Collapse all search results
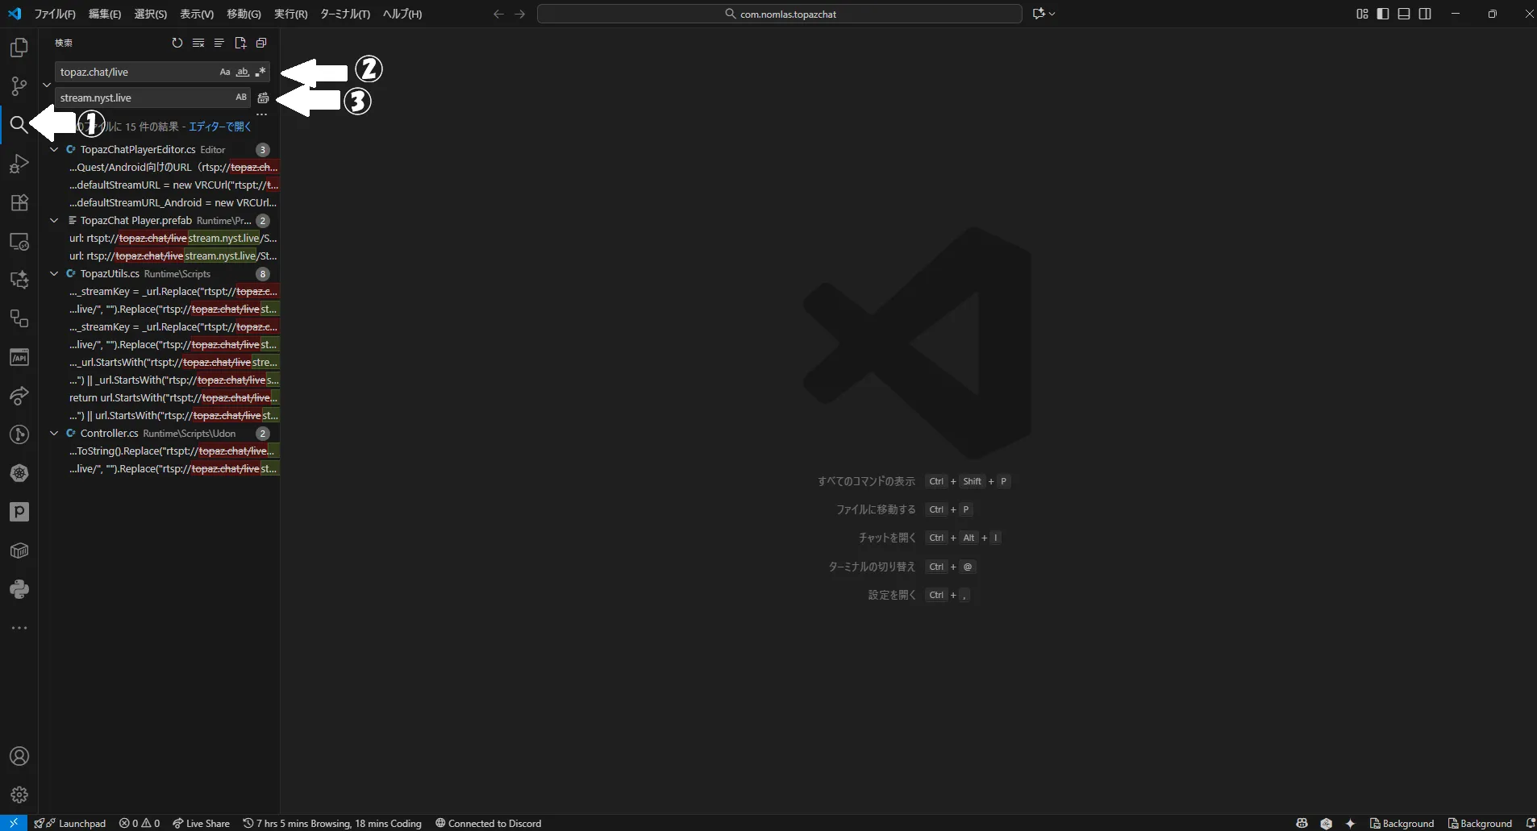1537x831 pixels. (x=261, y=43)
